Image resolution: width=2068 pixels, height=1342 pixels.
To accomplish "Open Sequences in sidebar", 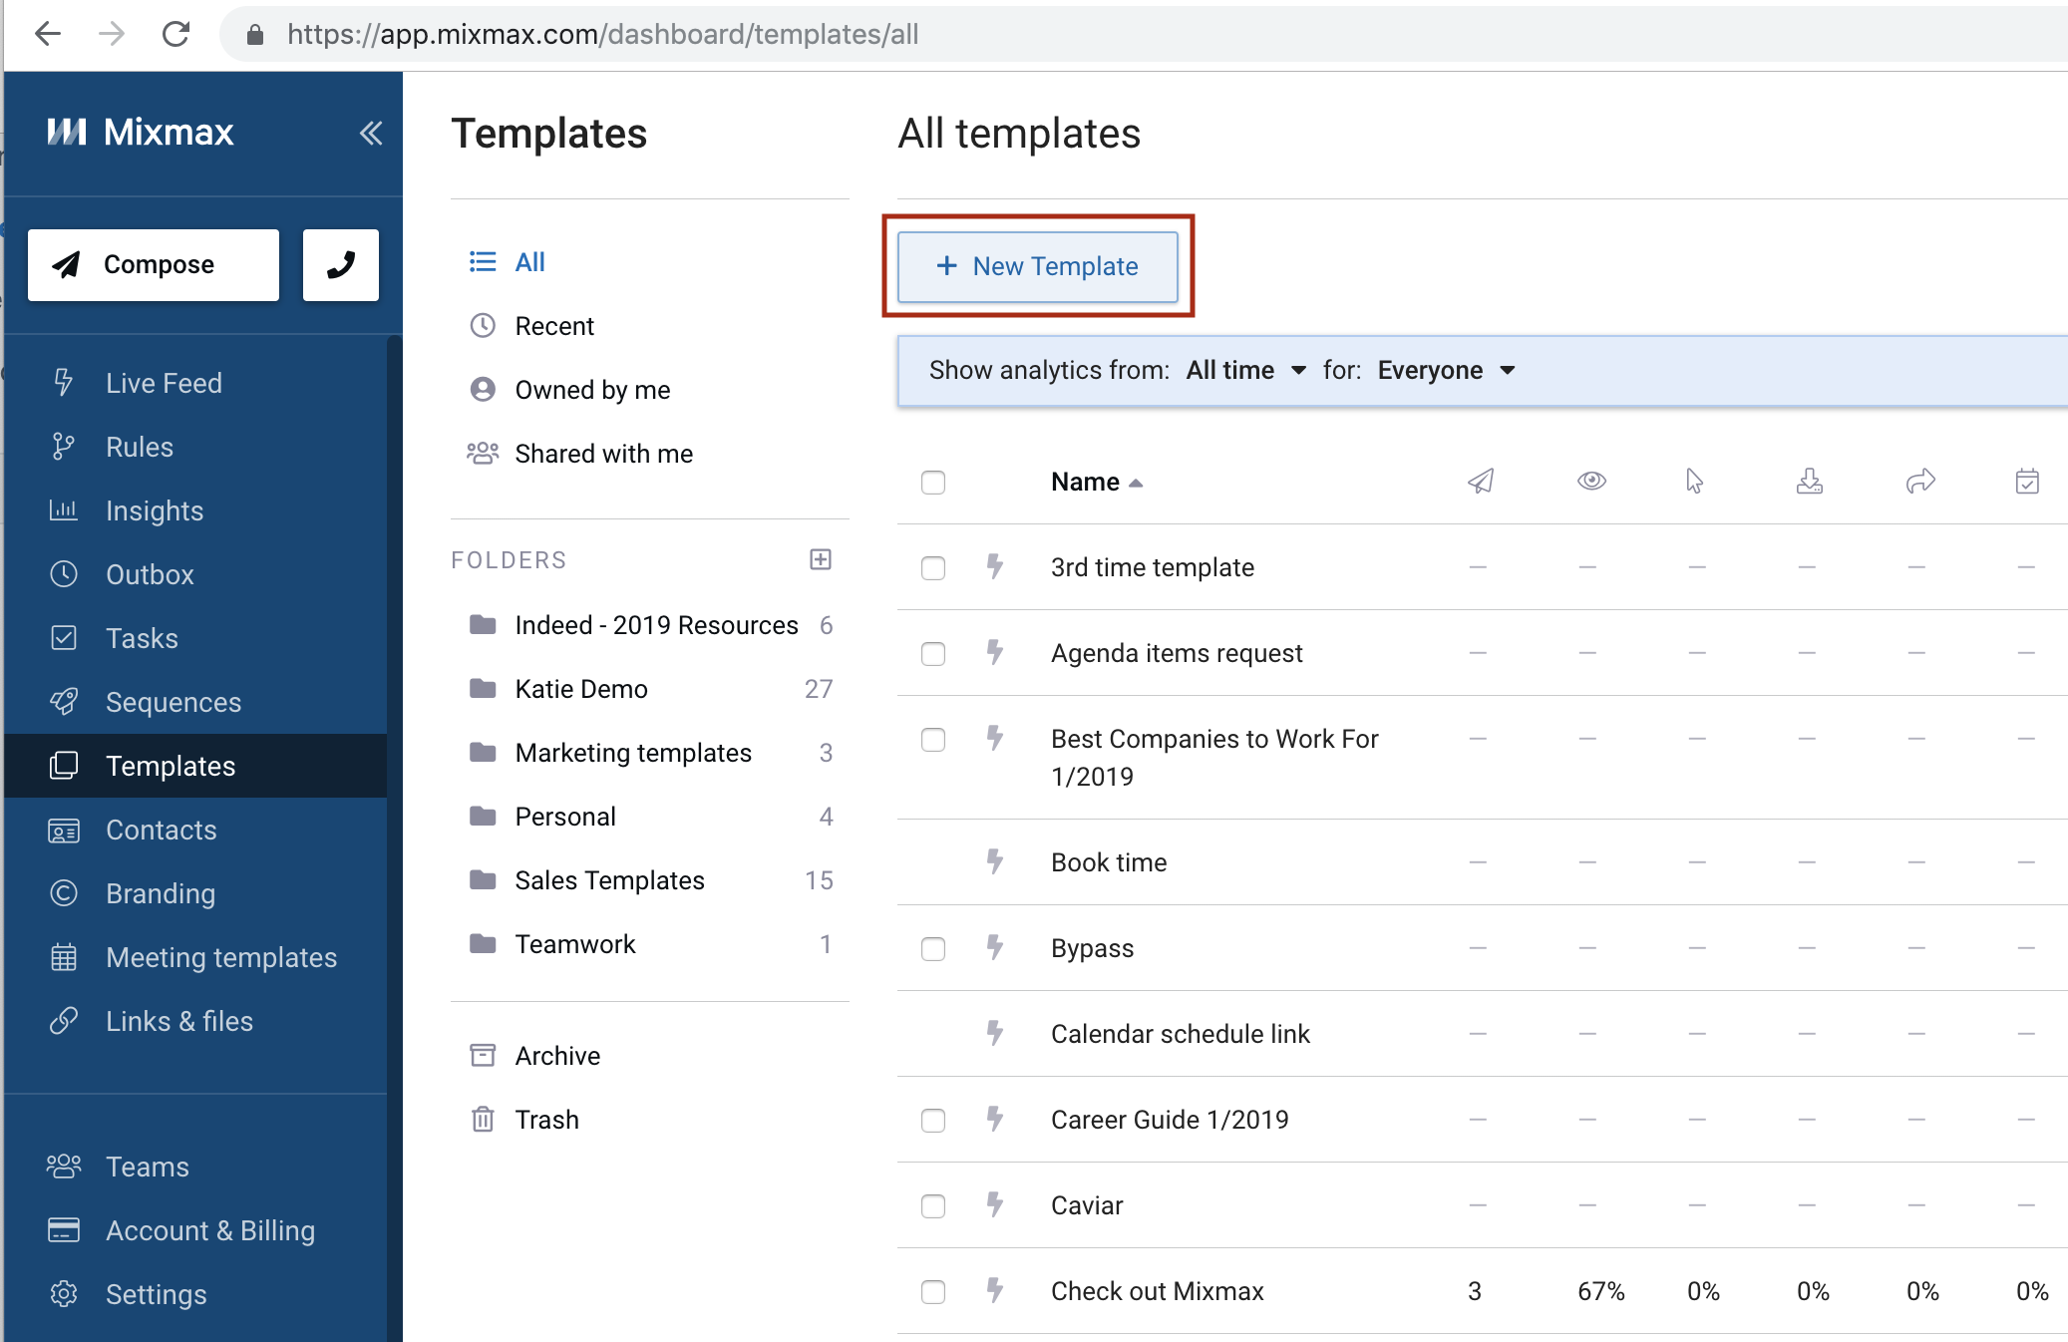I will (173, 702).
